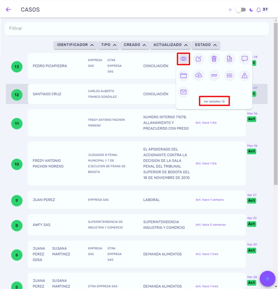
Task: Click the sun light-mode icon
Action: [x=230, y=10]
